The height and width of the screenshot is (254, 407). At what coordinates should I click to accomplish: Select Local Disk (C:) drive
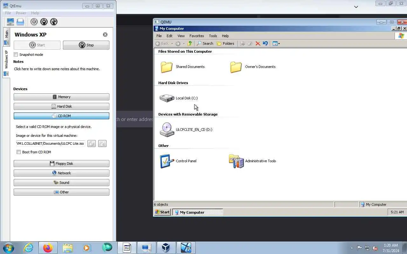(178, 98)
